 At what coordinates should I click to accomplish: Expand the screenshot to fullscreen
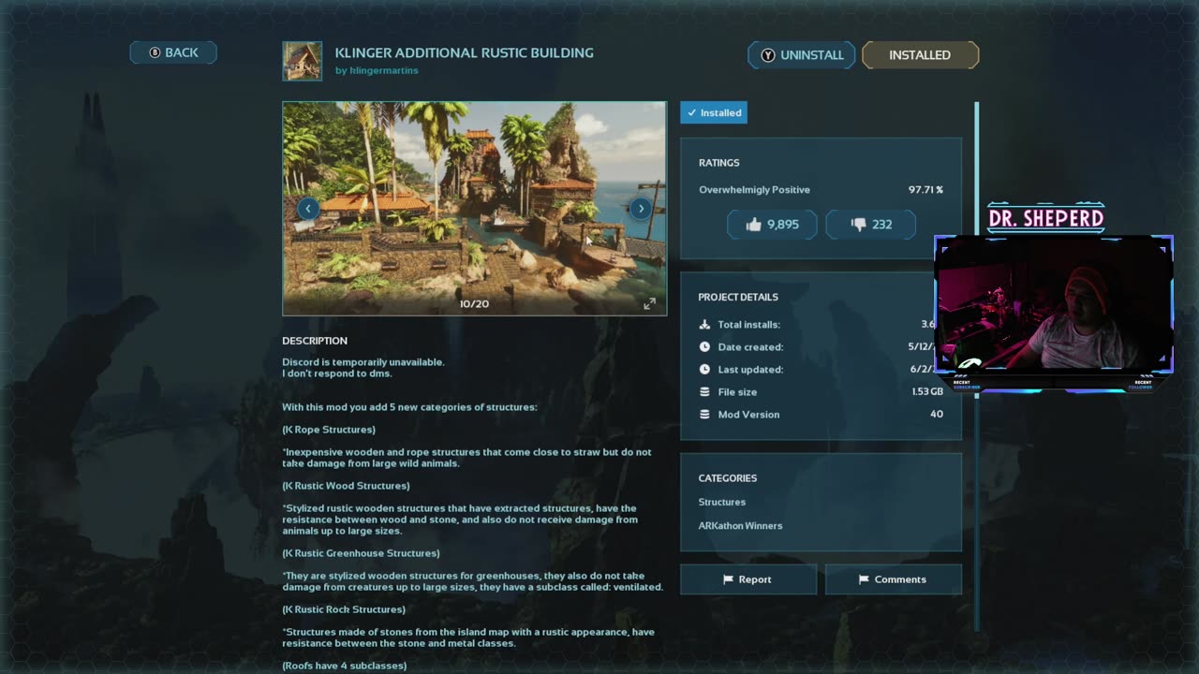pos(649,303)
